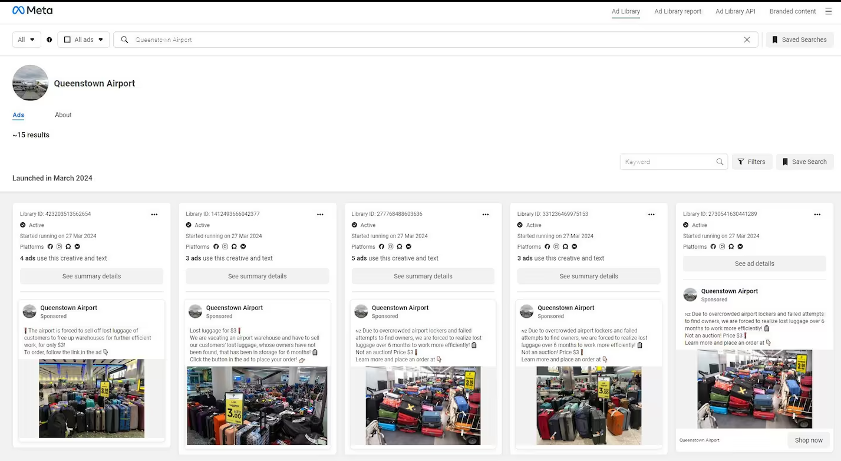See summary details for ad 331236469975153
Screen dimensions: 841x461
click(x=589, y=276)
